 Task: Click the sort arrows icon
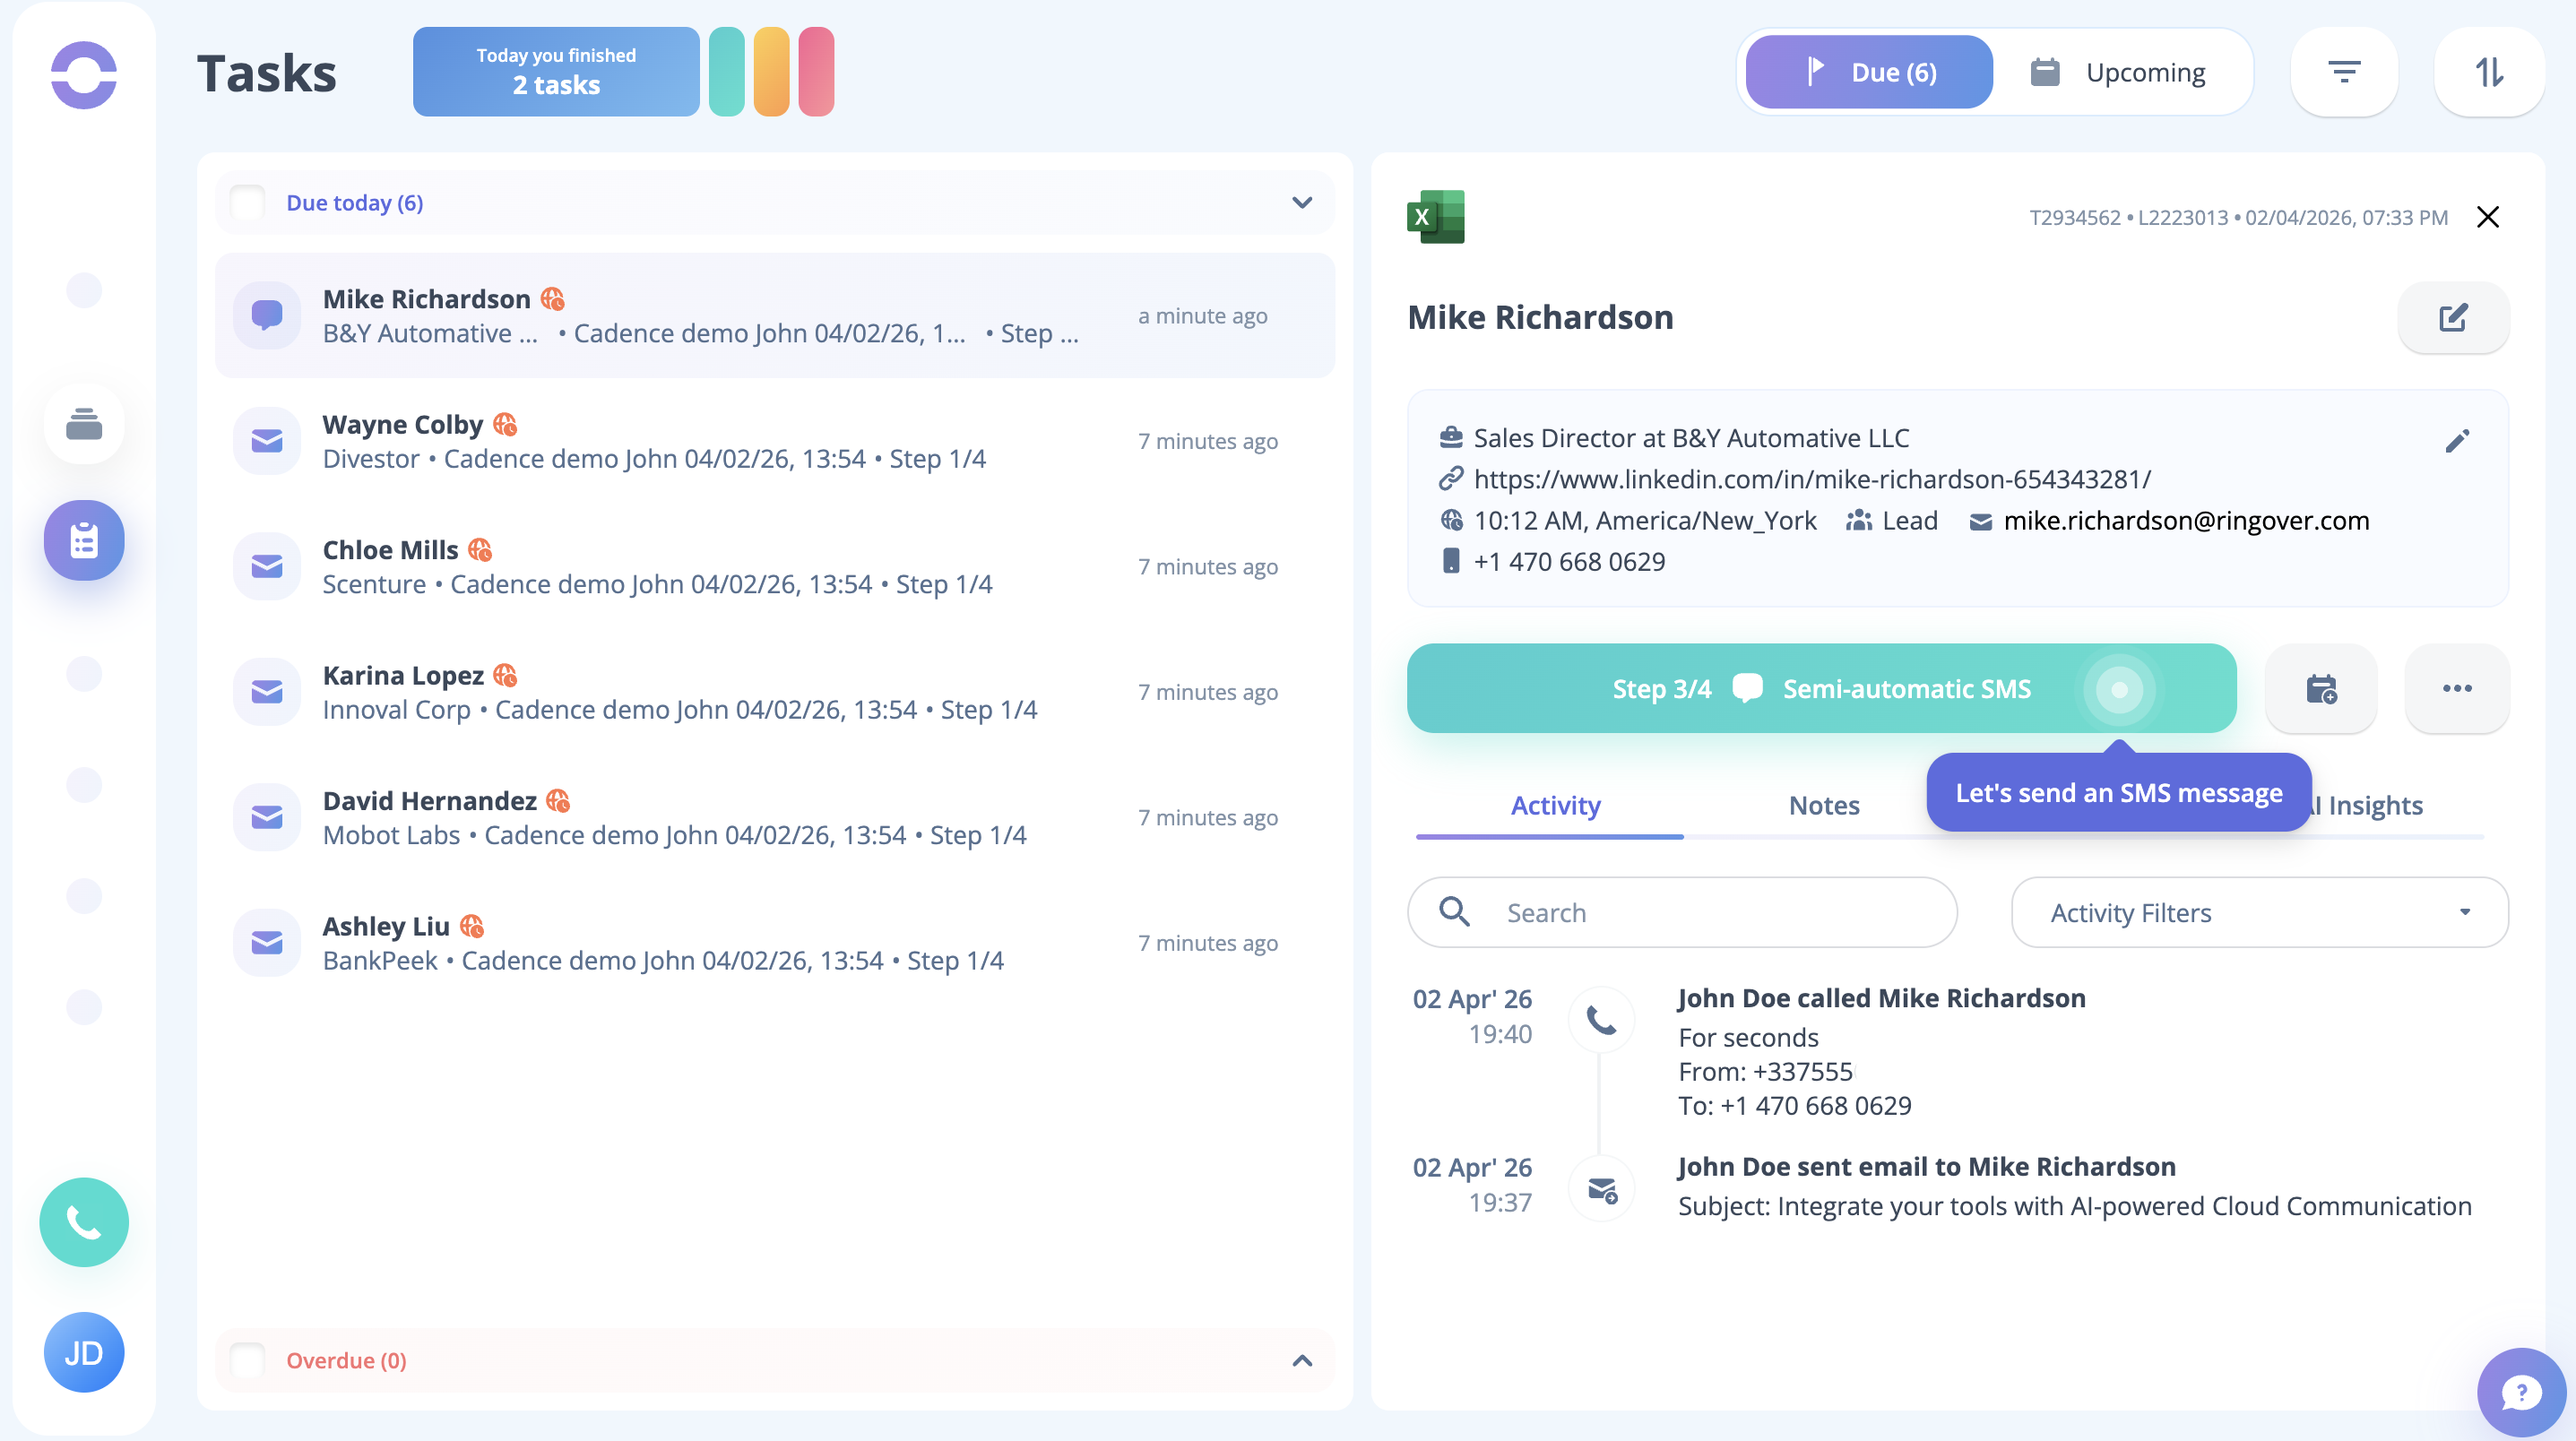[x=2488, y=72]
